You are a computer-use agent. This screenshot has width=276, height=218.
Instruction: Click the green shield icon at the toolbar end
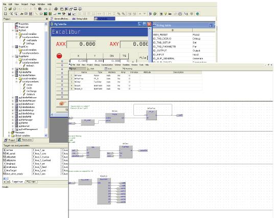[197, 14]
